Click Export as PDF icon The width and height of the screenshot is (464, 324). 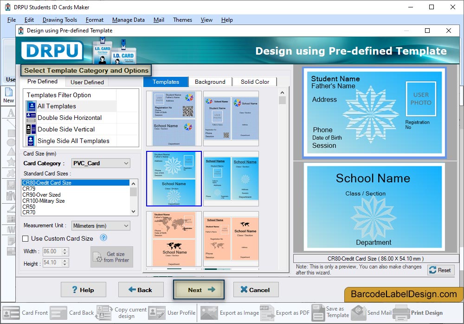267,313
